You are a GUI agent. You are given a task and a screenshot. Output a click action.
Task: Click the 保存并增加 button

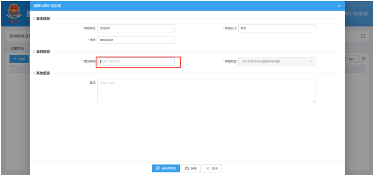click(x=166, y=168)
